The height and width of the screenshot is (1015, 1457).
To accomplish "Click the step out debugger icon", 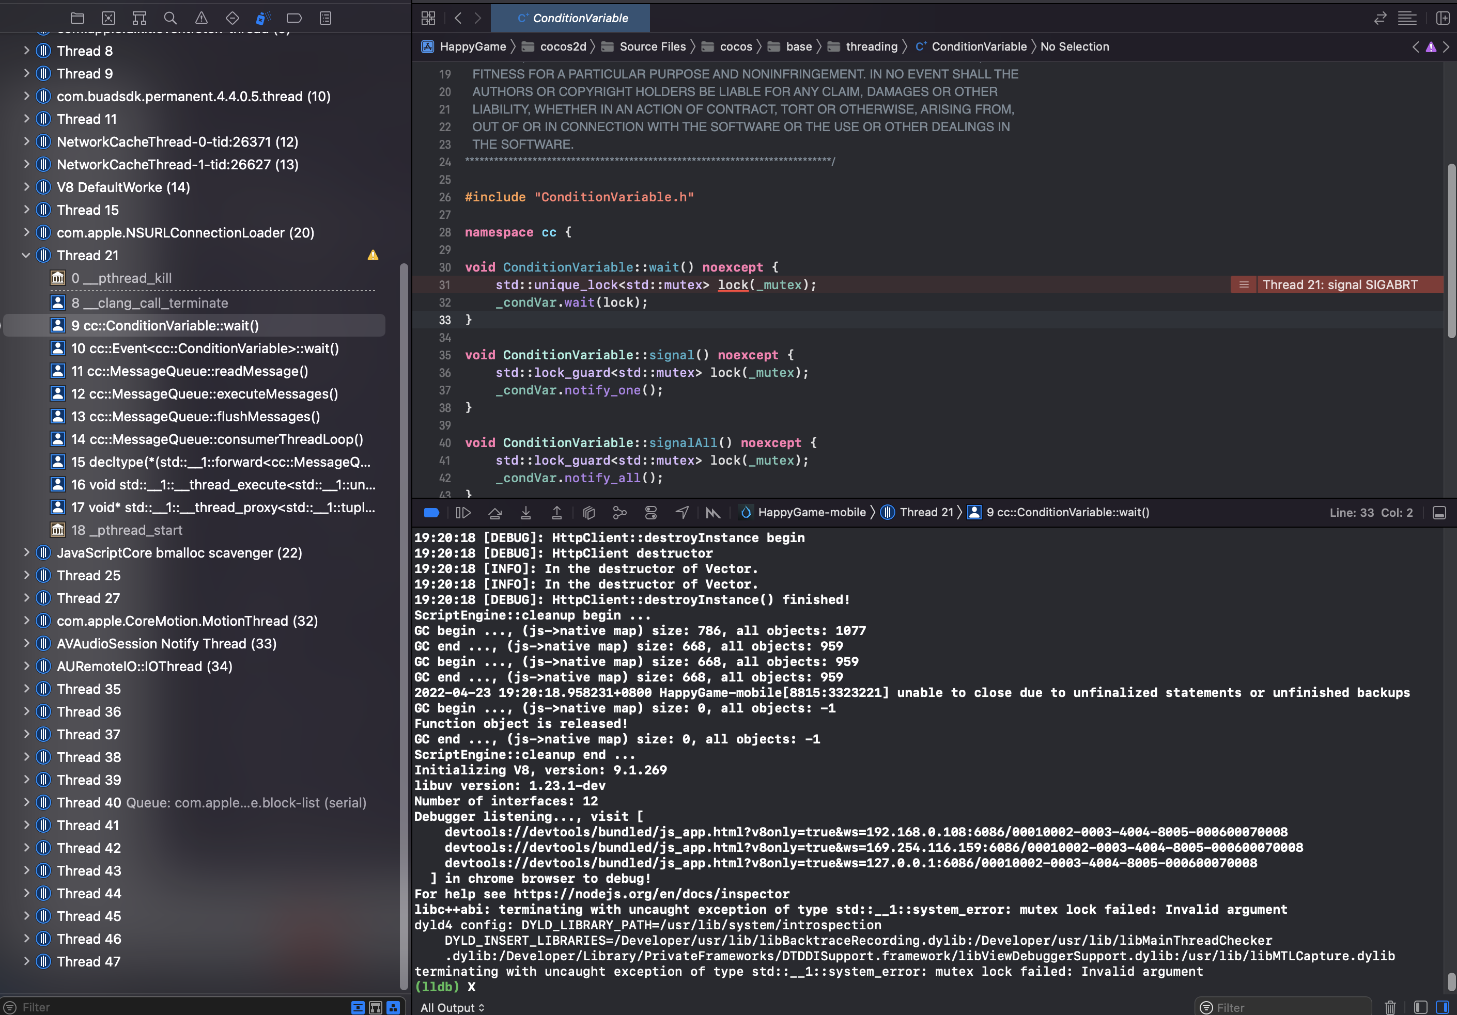I will pyautogui.click(x=556, y=512).
